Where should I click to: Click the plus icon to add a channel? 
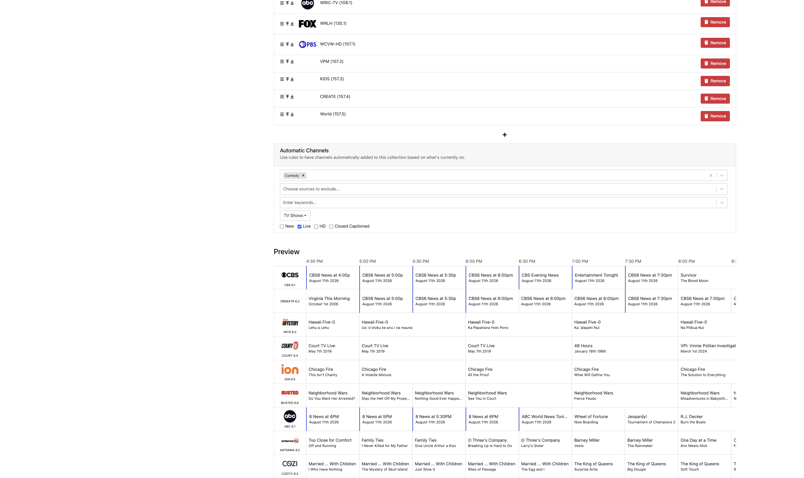click(x=504, y=135)
